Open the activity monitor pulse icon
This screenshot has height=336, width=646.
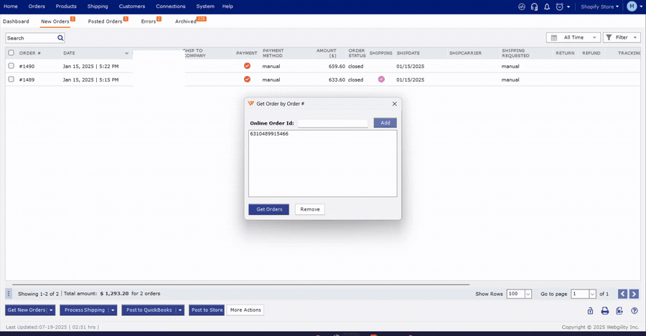coord(522,6)
